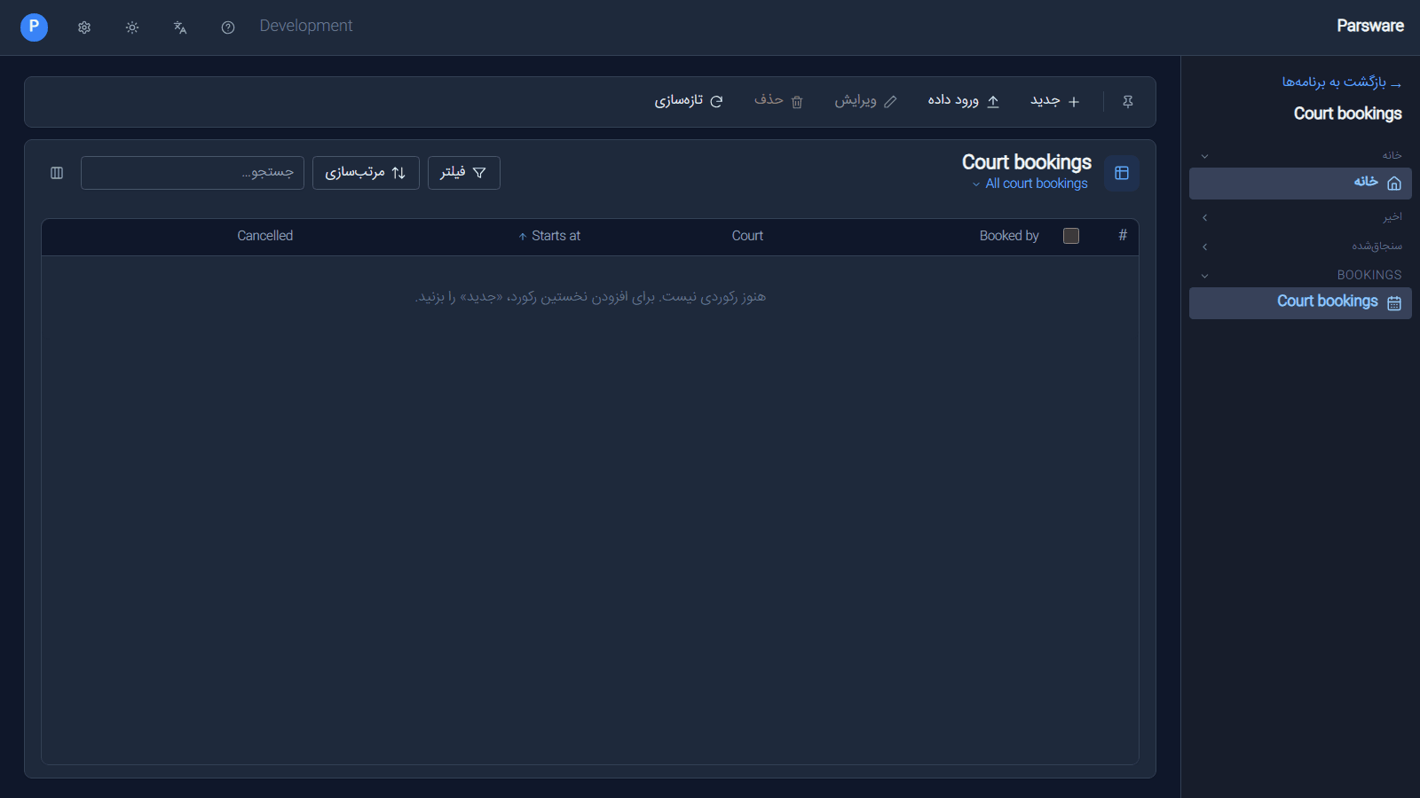Click the "Cancelled" column header

click(265, 236)
